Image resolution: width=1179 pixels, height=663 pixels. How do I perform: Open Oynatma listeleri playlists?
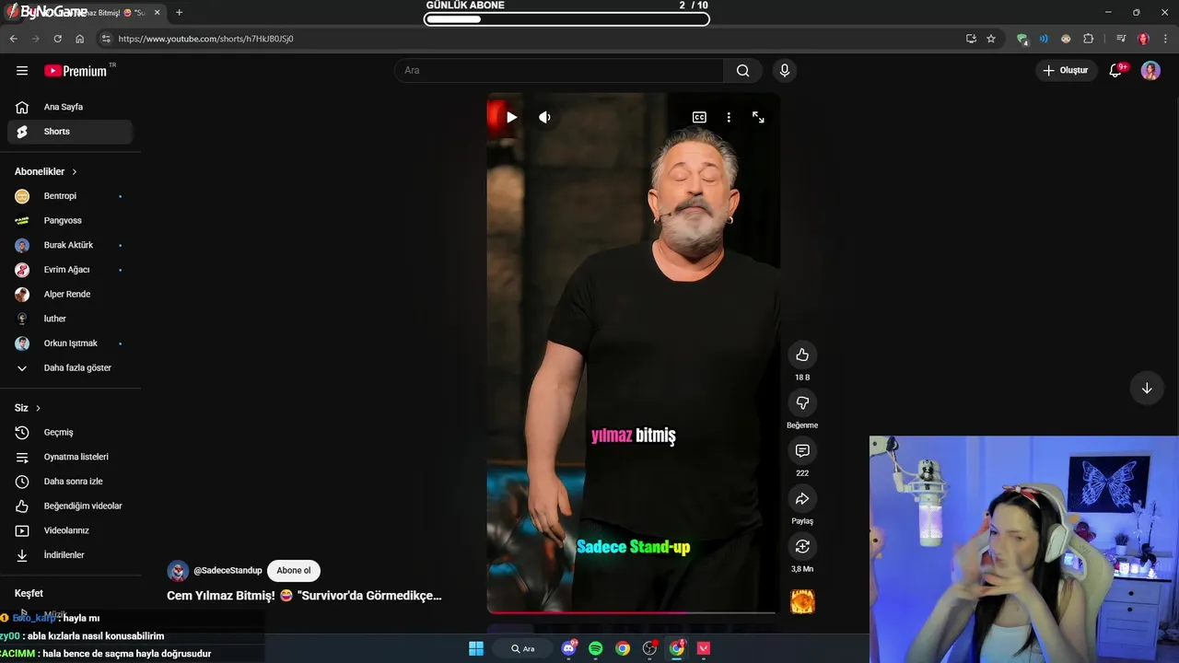pyautogui.click(x=70, y=457)
